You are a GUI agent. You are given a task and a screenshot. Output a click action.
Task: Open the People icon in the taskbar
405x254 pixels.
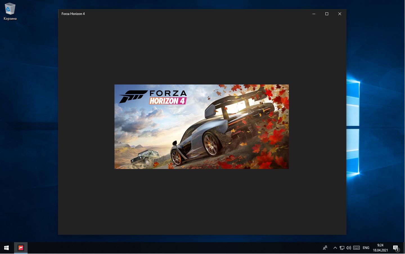point(325,248)
